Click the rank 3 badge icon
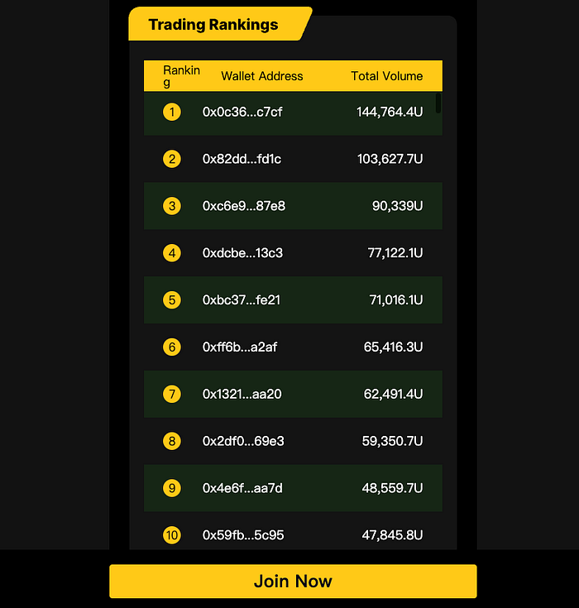Image resolution: width=579 pixels, height=608 pixels. tap(172, 206)
